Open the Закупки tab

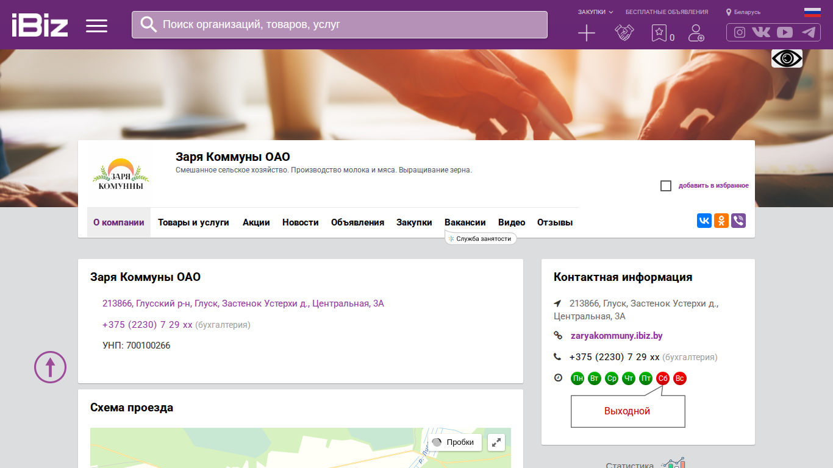pyautogui.click(x=414, y=222)
